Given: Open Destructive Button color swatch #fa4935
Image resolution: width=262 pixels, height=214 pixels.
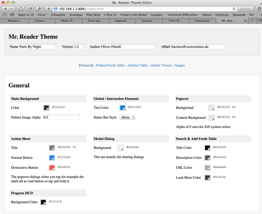Looking at the screenshot, I should pos(52,167).
